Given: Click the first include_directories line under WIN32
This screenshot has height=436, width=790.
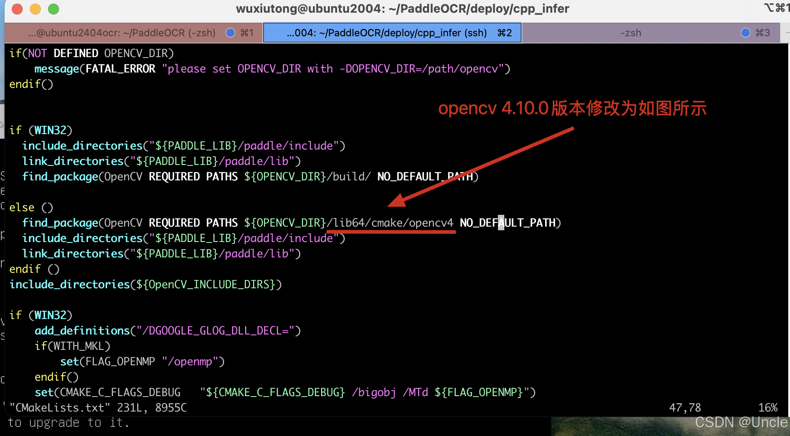Looking at the screenshot, I should click(x=184, y=146).
